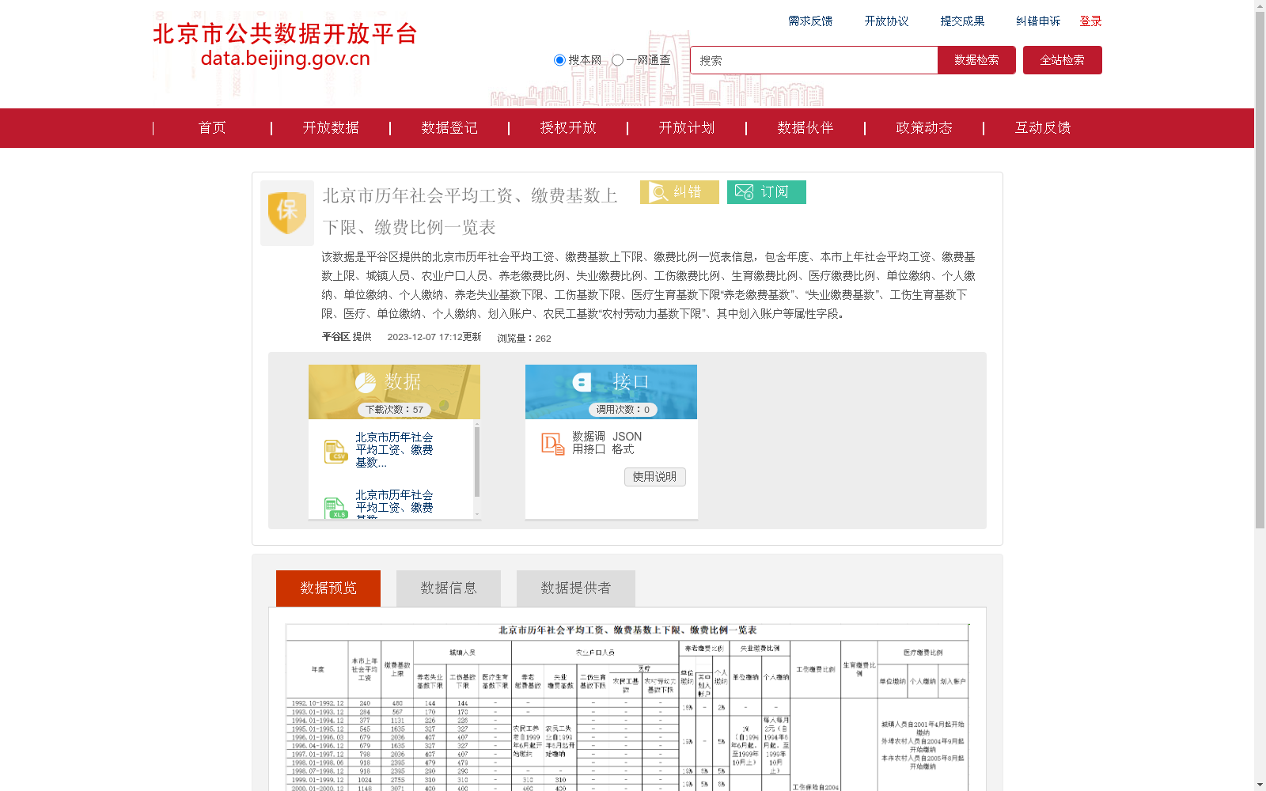Open the 登录 login link

(1090, 21)
